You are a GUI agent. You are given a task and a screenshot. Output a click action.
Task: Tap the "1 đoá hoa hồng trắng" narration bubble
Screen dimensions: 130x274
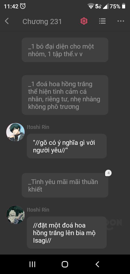click(x=65, y=95)
